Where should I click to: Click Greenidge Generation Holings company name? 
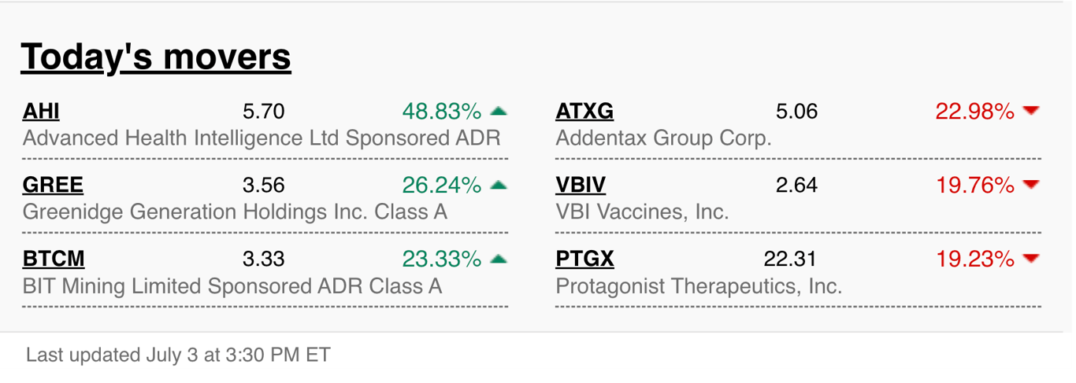coord(235,212)
